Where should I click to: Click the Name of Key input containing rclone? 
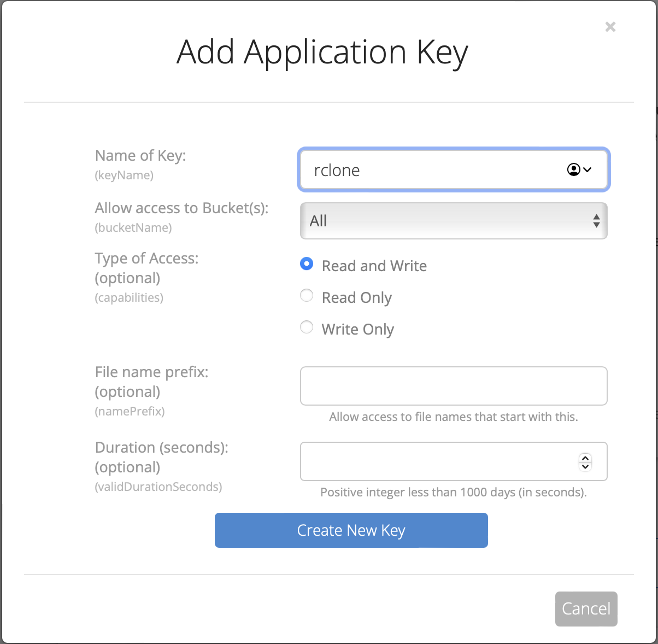point(454,170)
